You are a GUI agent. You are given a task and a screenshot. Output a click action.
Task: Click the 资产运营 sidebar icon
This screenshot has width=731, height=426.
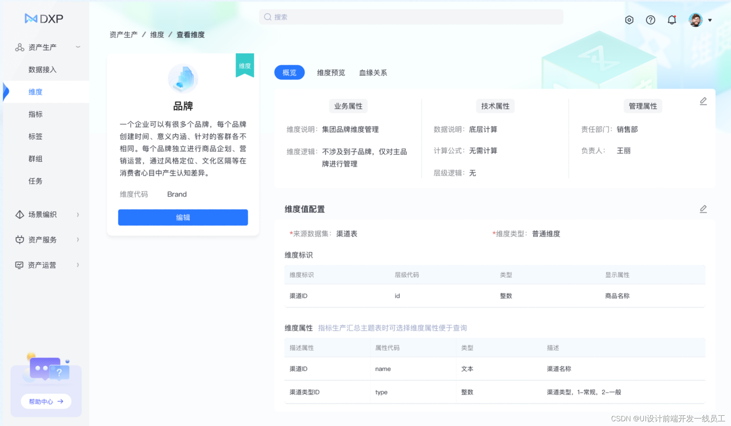tap(19, 265)
